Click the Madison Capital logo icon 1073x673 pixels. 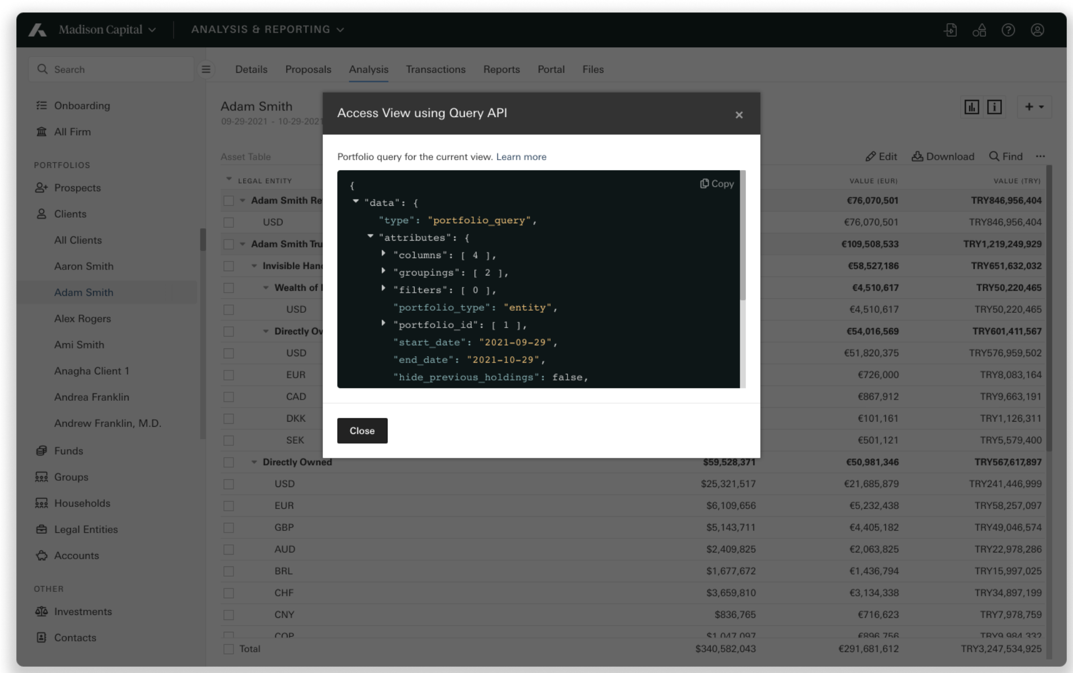point(38,30)
